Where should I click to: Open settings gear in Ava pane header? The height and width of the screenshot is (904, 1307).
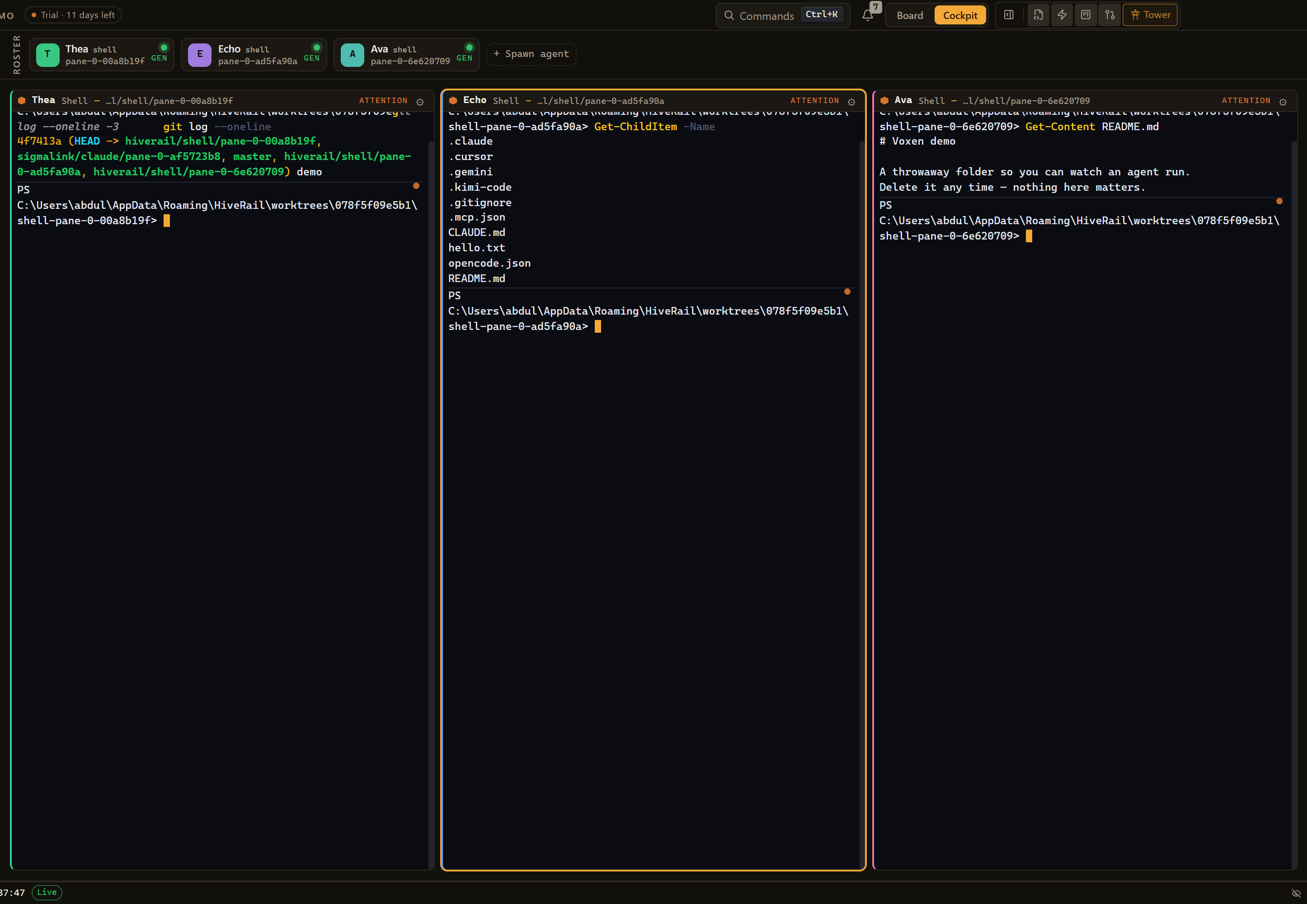pyautogui.click(x=1283, y=102)
